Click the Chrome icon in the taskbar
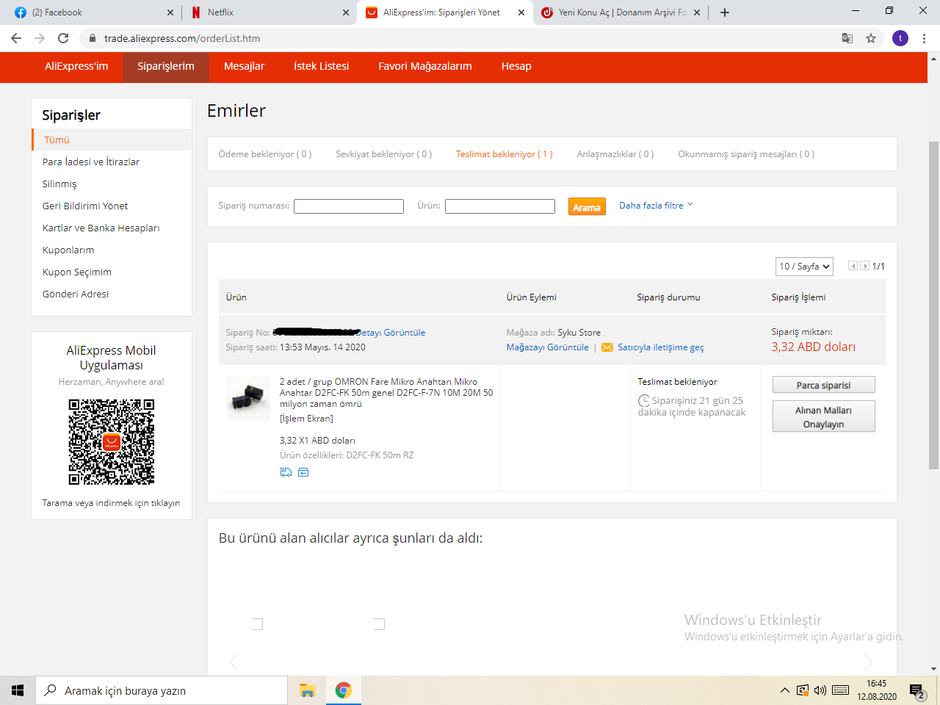The image size is (940, 705). (343, 690)
